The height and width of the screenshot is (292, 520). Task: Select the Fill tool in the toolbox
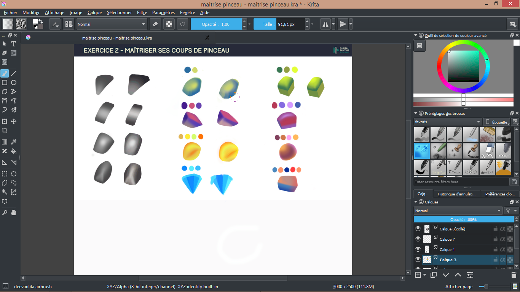click(x=14, y=151)
